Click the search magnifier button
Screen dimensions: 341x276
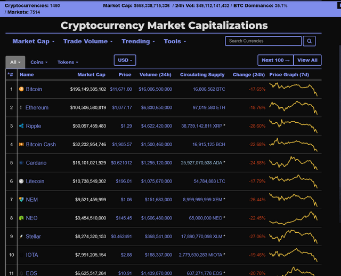pos(309,41)
